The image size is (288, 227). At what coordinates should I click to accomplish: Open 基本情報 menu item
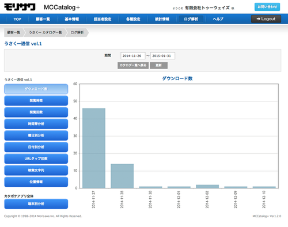71,19
